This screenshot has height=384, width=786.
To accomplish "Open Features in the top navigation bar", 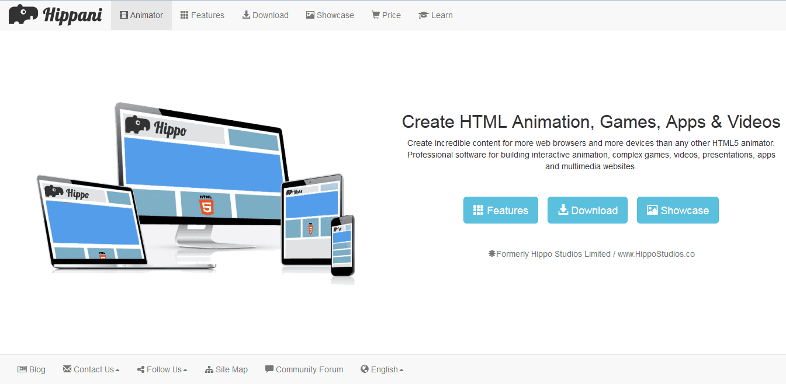I will click(x=202, y=15).
